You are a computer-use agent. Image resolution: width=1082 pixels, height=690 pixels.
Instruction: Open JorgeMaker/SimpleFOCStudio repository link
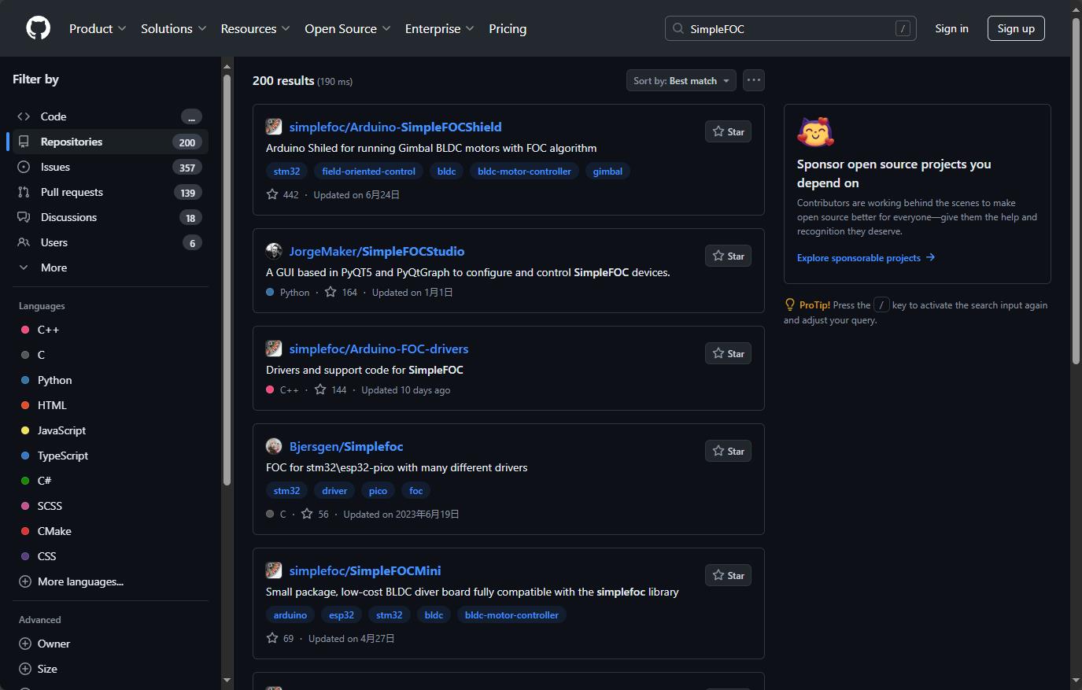[x=376, y=251]
